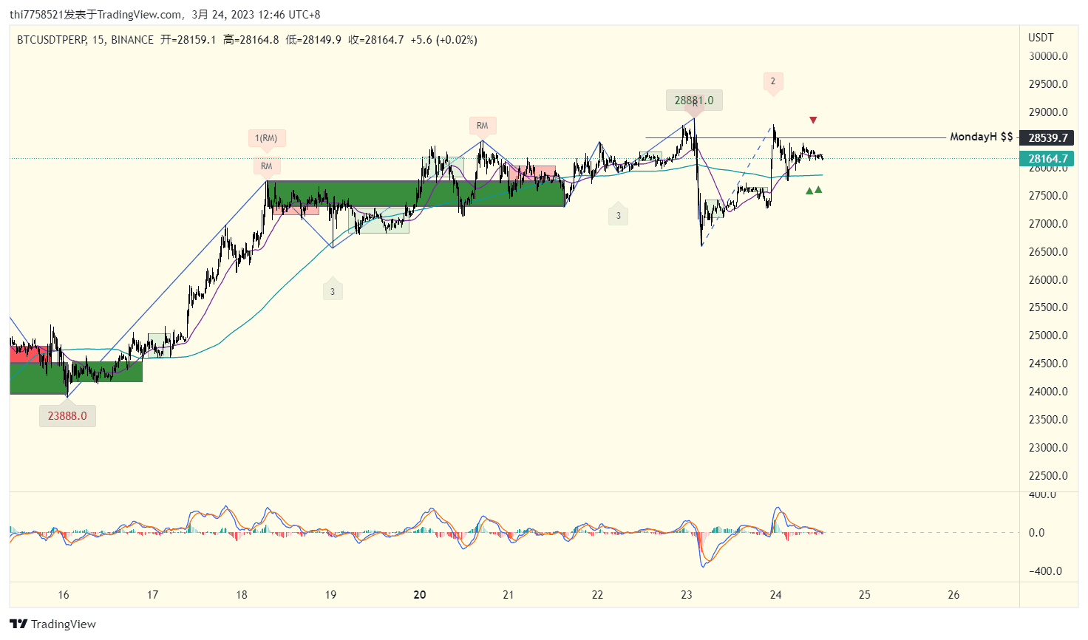Click date 20 on the time axis
1088x640 pixels.
tap(420, 595)
